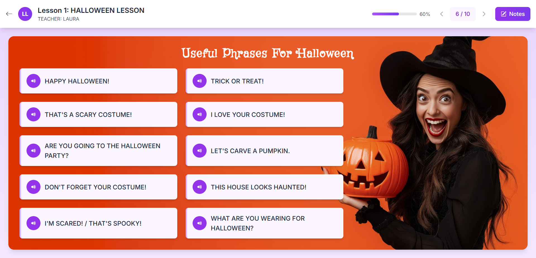Click the 6 / 10 page indicator
Viewport: 536px width, 258px height.
tap(463, 14)
